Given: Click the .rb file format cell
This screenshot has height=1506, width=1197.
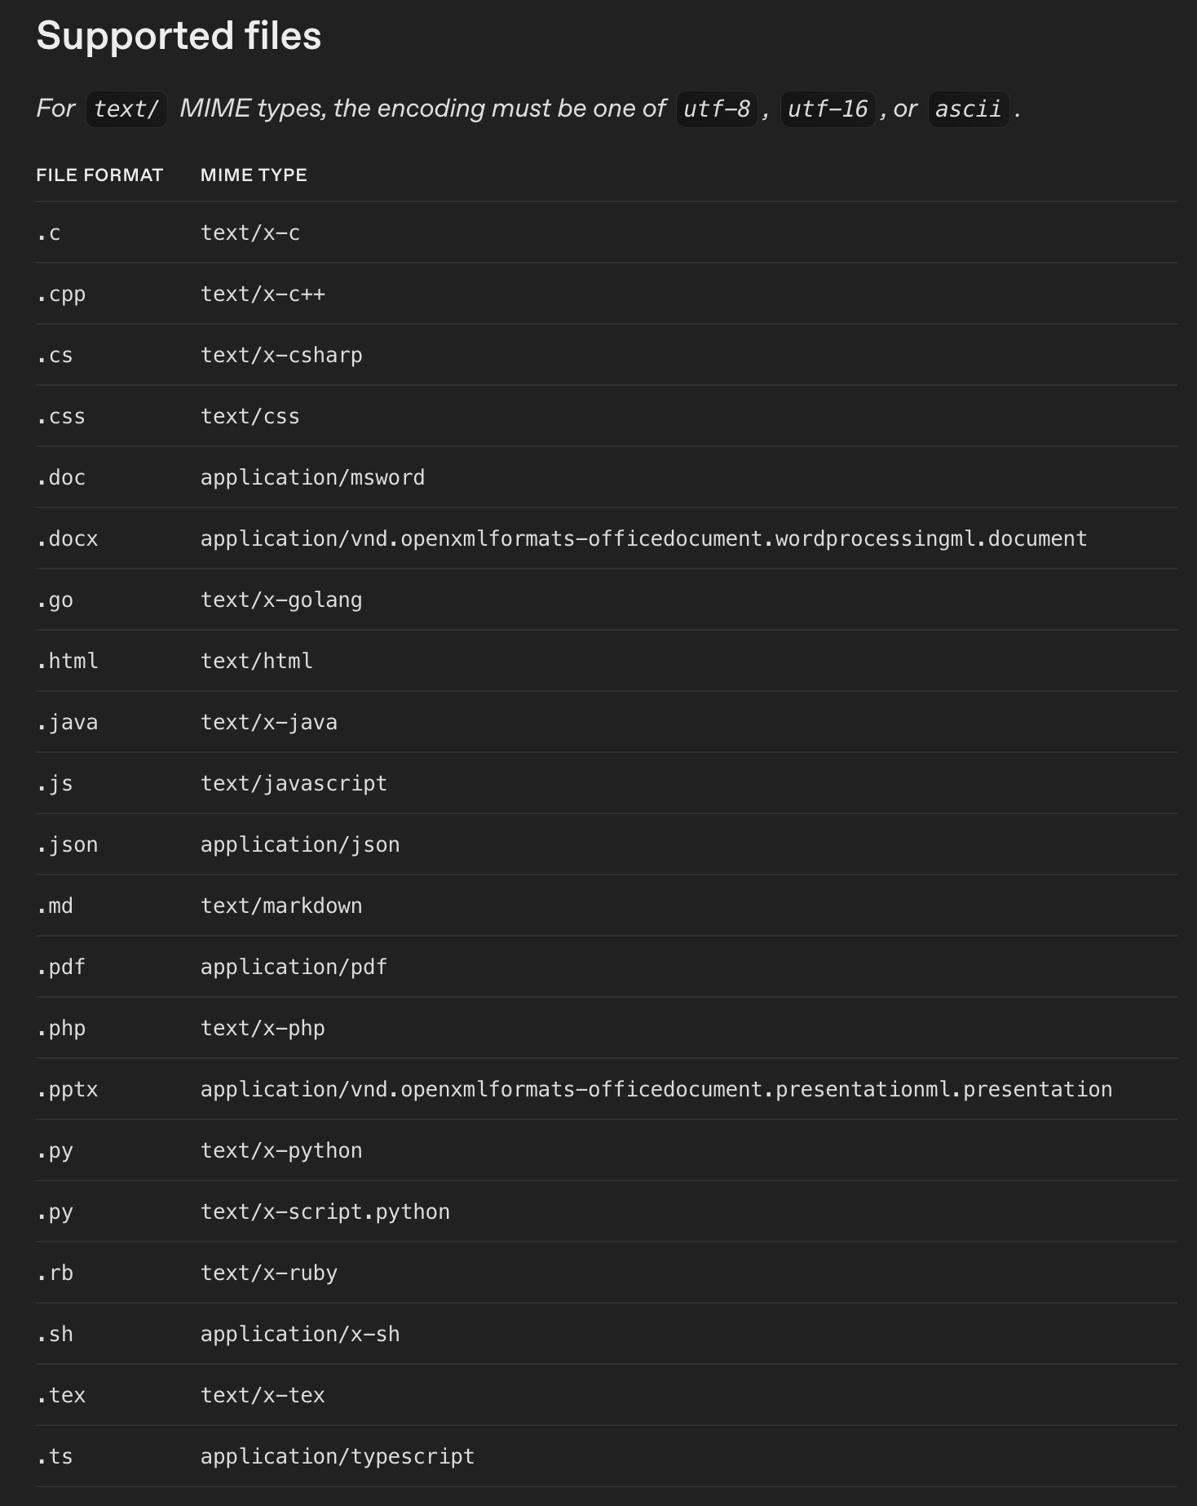Looking at the screenshot, I should point(55,1273).
